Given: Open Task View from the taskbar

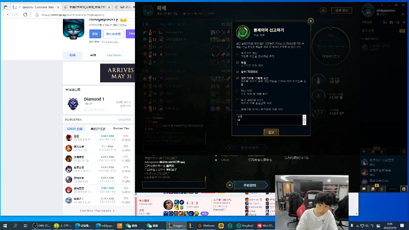Looking at the screenshot, I should 25,225.
